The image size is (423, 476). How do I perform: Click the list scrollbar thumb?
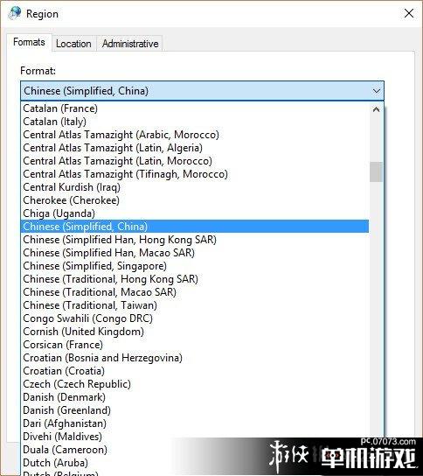[376, 171]
